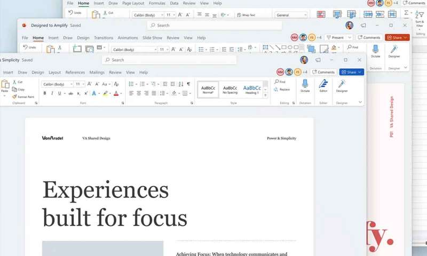
Task: Toggle Strikethrough in the Word ribbon
Action: click(71, 93)
